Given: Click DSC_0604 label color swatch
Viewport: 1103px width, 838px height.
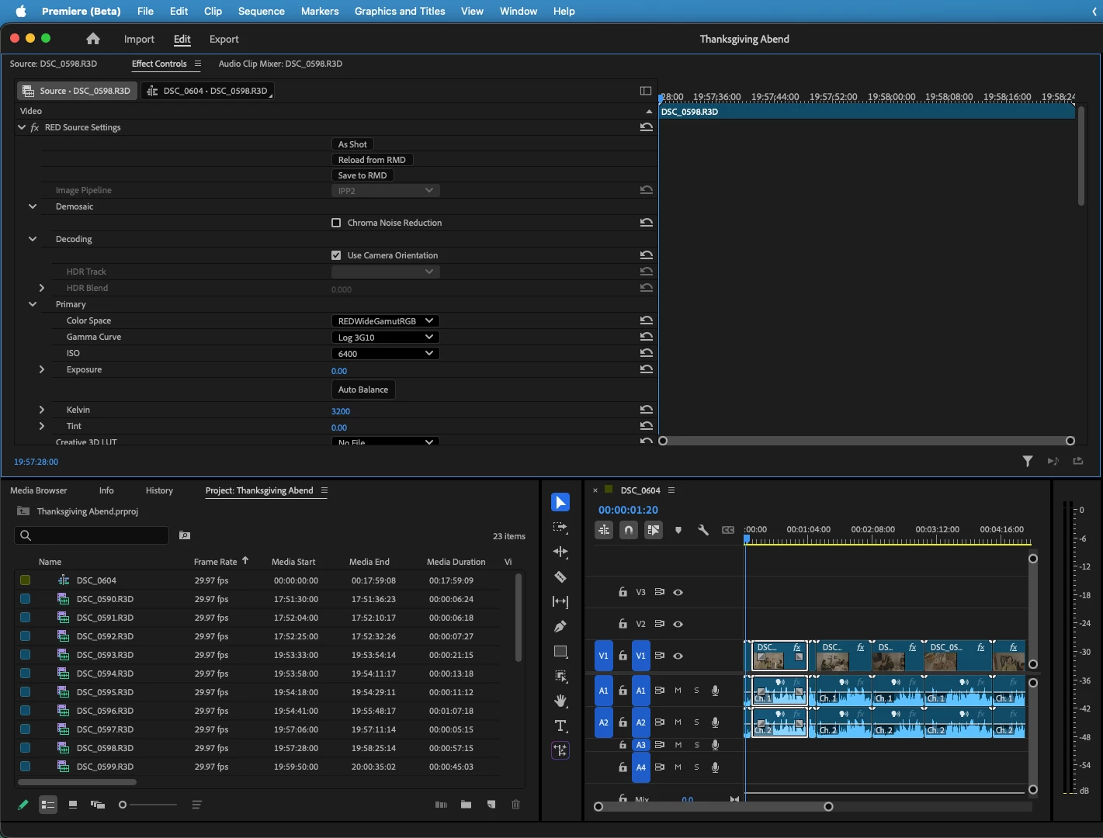Looking at the screenshot, I should tap(25, 580).
